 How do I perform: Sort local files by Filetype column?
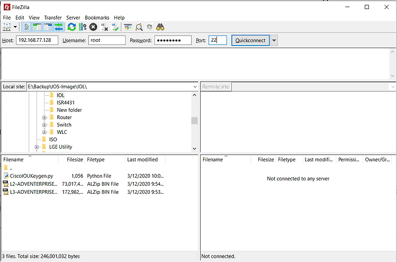click(x=105, y=159)
